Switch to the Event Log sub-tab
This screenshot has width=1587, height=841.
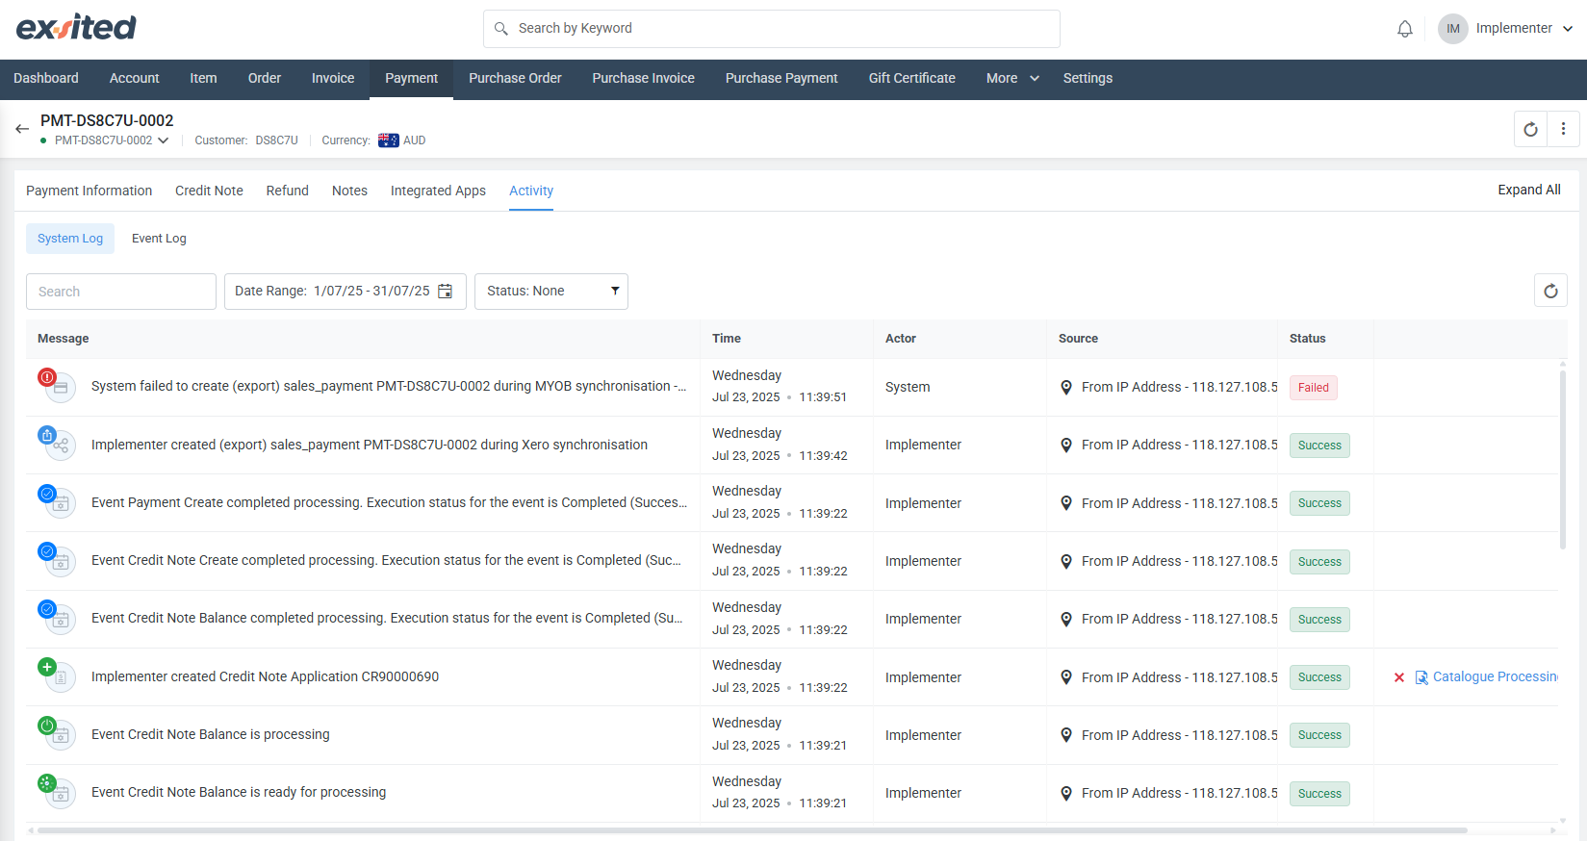coord(159,239)
